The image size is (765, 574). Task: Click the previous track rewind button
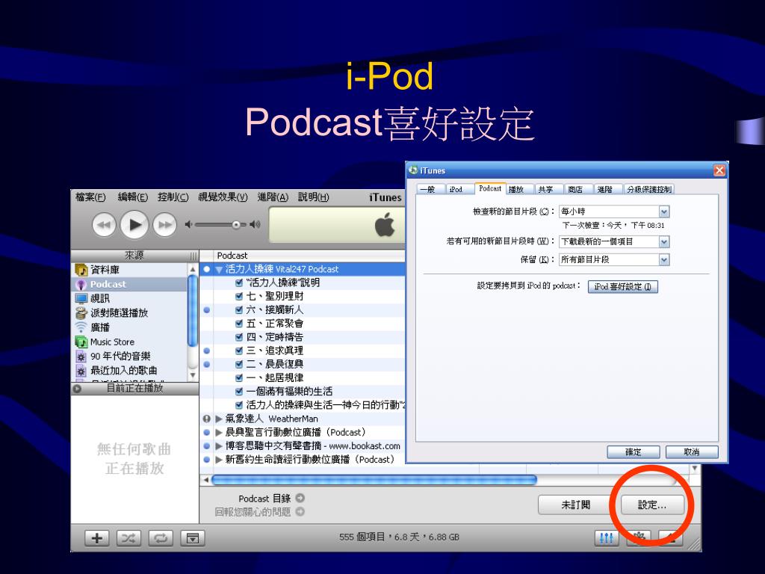104,225
